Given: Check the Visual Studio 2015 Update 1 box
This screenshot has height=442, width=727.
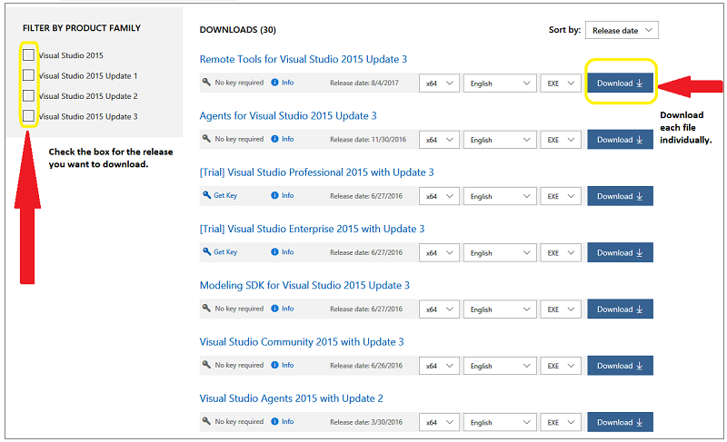Looking at the screenshot, I should 28,75.
